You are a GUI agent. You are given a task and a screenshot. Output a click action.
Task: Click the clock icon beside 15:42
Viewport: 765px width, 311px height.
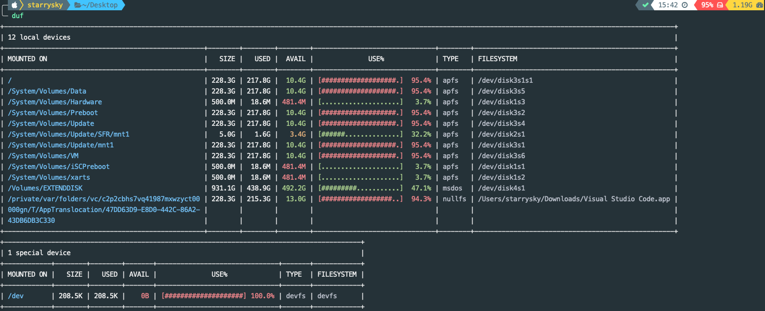[x=685, y=5]
